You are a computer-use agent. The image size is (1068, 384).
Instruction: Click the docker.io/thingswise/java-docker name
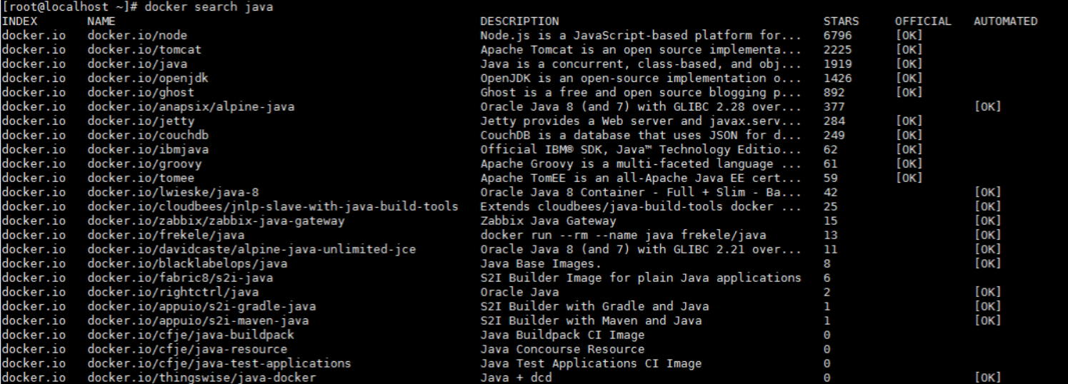(x=201, y=378)
